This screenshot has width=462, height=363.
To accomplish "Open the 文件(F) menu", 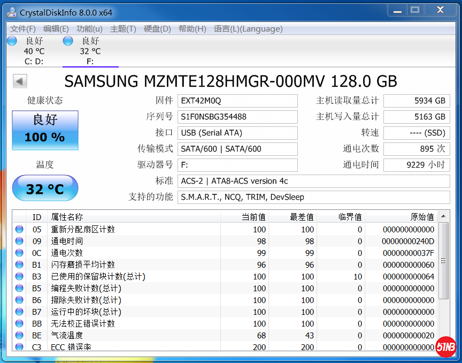I will pos(23,29).
